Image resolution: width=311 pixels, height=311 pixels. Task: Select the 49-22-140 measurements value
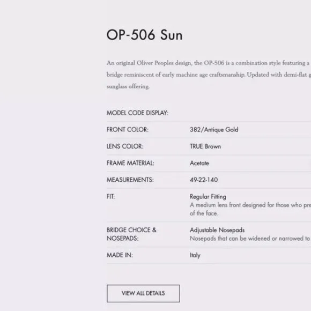204,180
